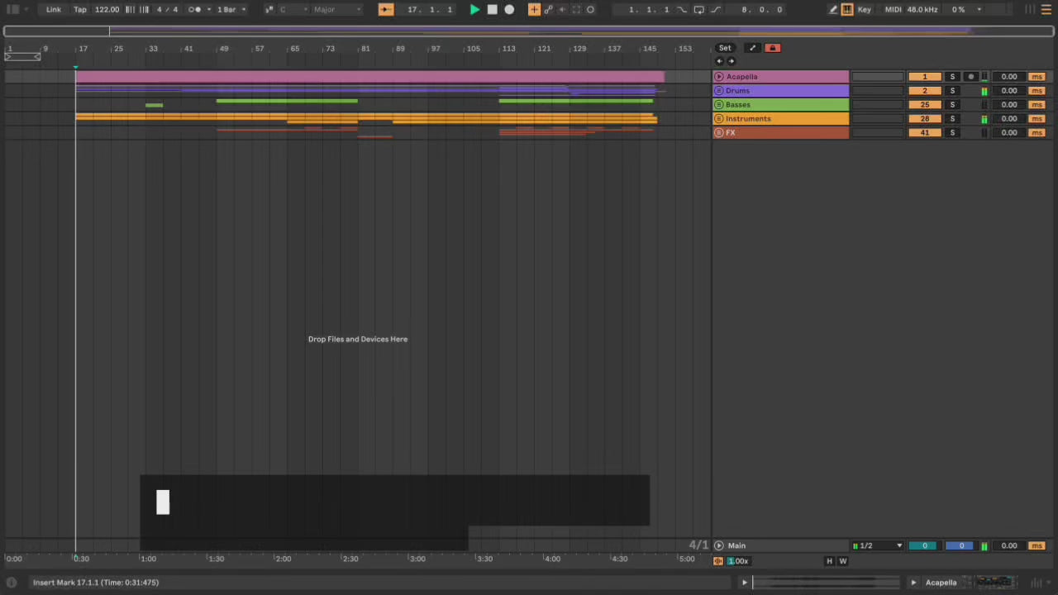The width and height of the screenshot is (1058, 595).
Task: Jump to the previous locator arrow
Action: [719, 61]
